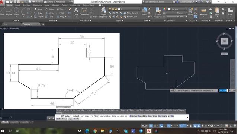Screen dimensions: 238x134
Task: Toggle clean screen in status bar
Action: pyautogui.click(x=231, y=126)
